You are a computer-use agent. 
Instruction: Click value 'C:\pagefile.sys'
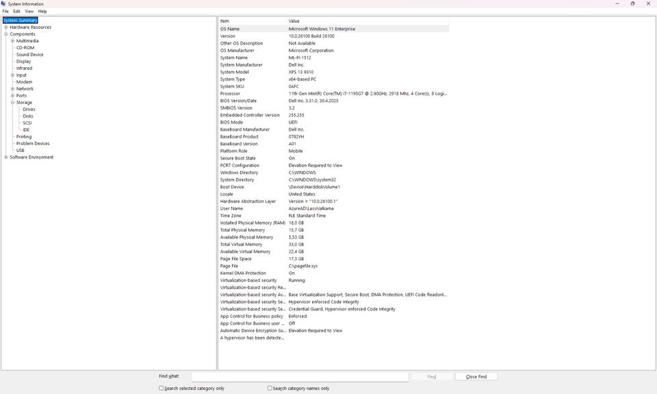pos(303,266)
